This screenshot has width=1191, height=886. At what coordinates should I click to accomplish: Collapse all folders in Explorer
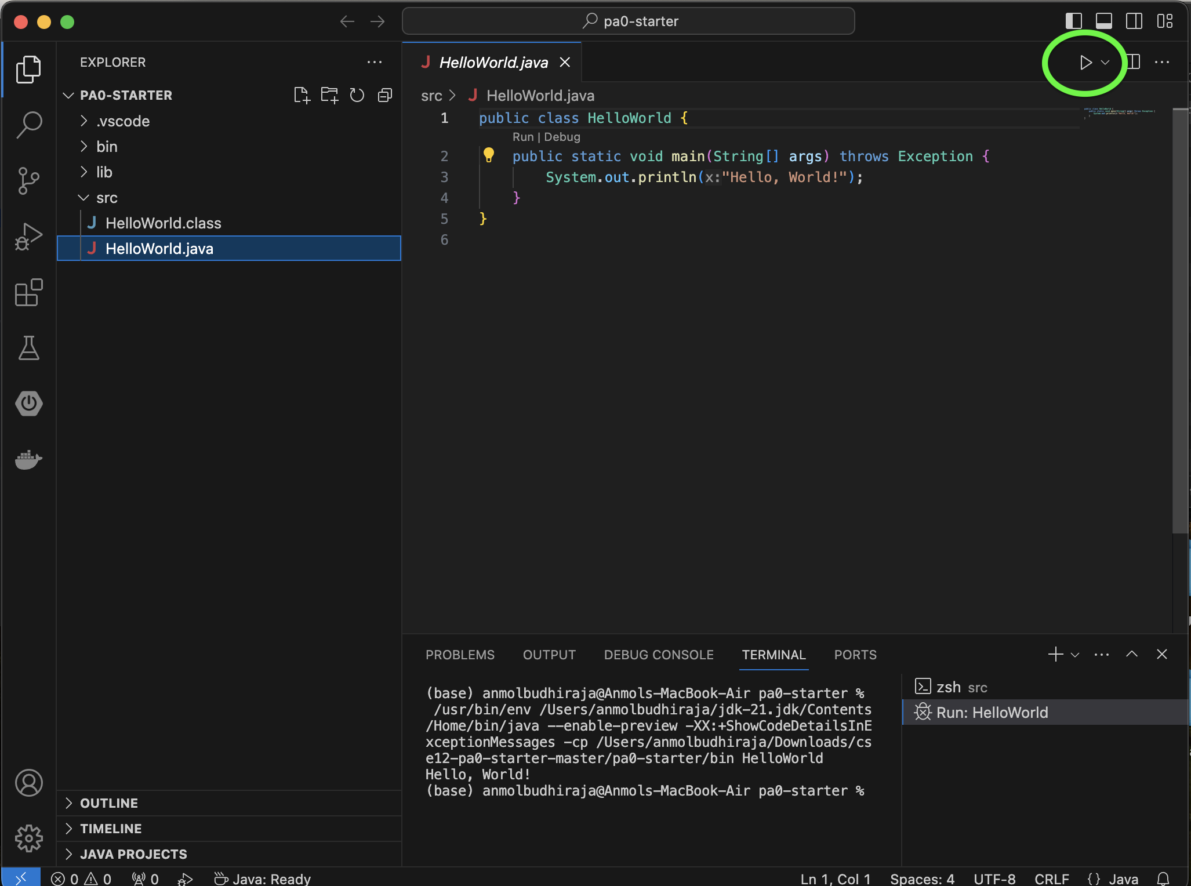click(x=385, y=95)
